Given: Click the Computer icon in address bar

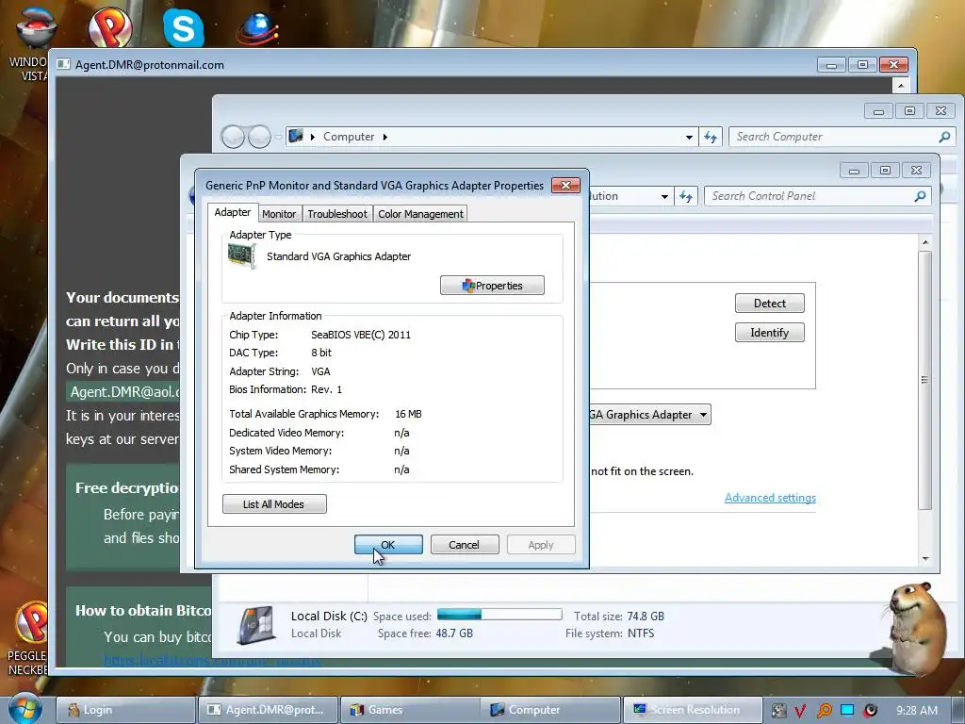Looking at the screenshot, I should 296,136.
